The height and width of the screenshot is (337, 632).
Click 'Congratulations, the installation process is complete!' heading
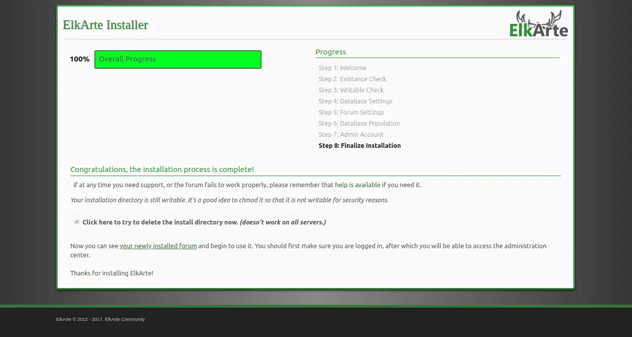coord(162,170)
